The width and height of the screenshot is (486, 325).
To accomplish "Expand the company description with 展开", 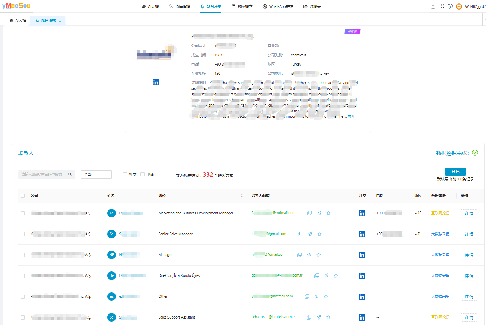I will pyautogui.click(x=351, y=117).
